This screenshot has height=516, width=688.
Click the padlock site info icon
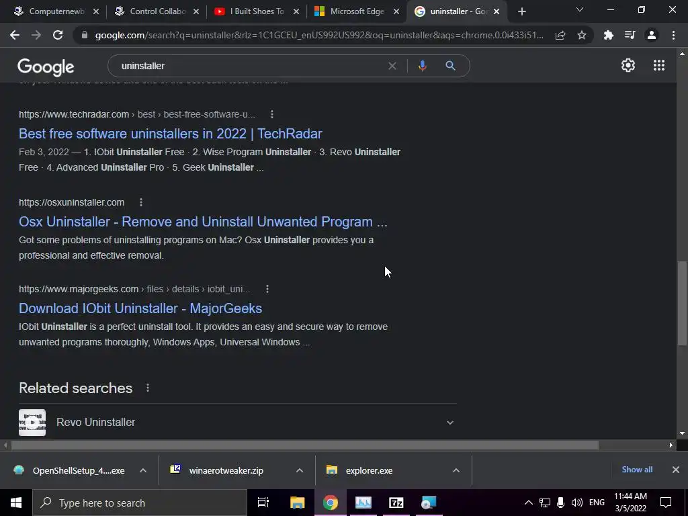point(85,35)
